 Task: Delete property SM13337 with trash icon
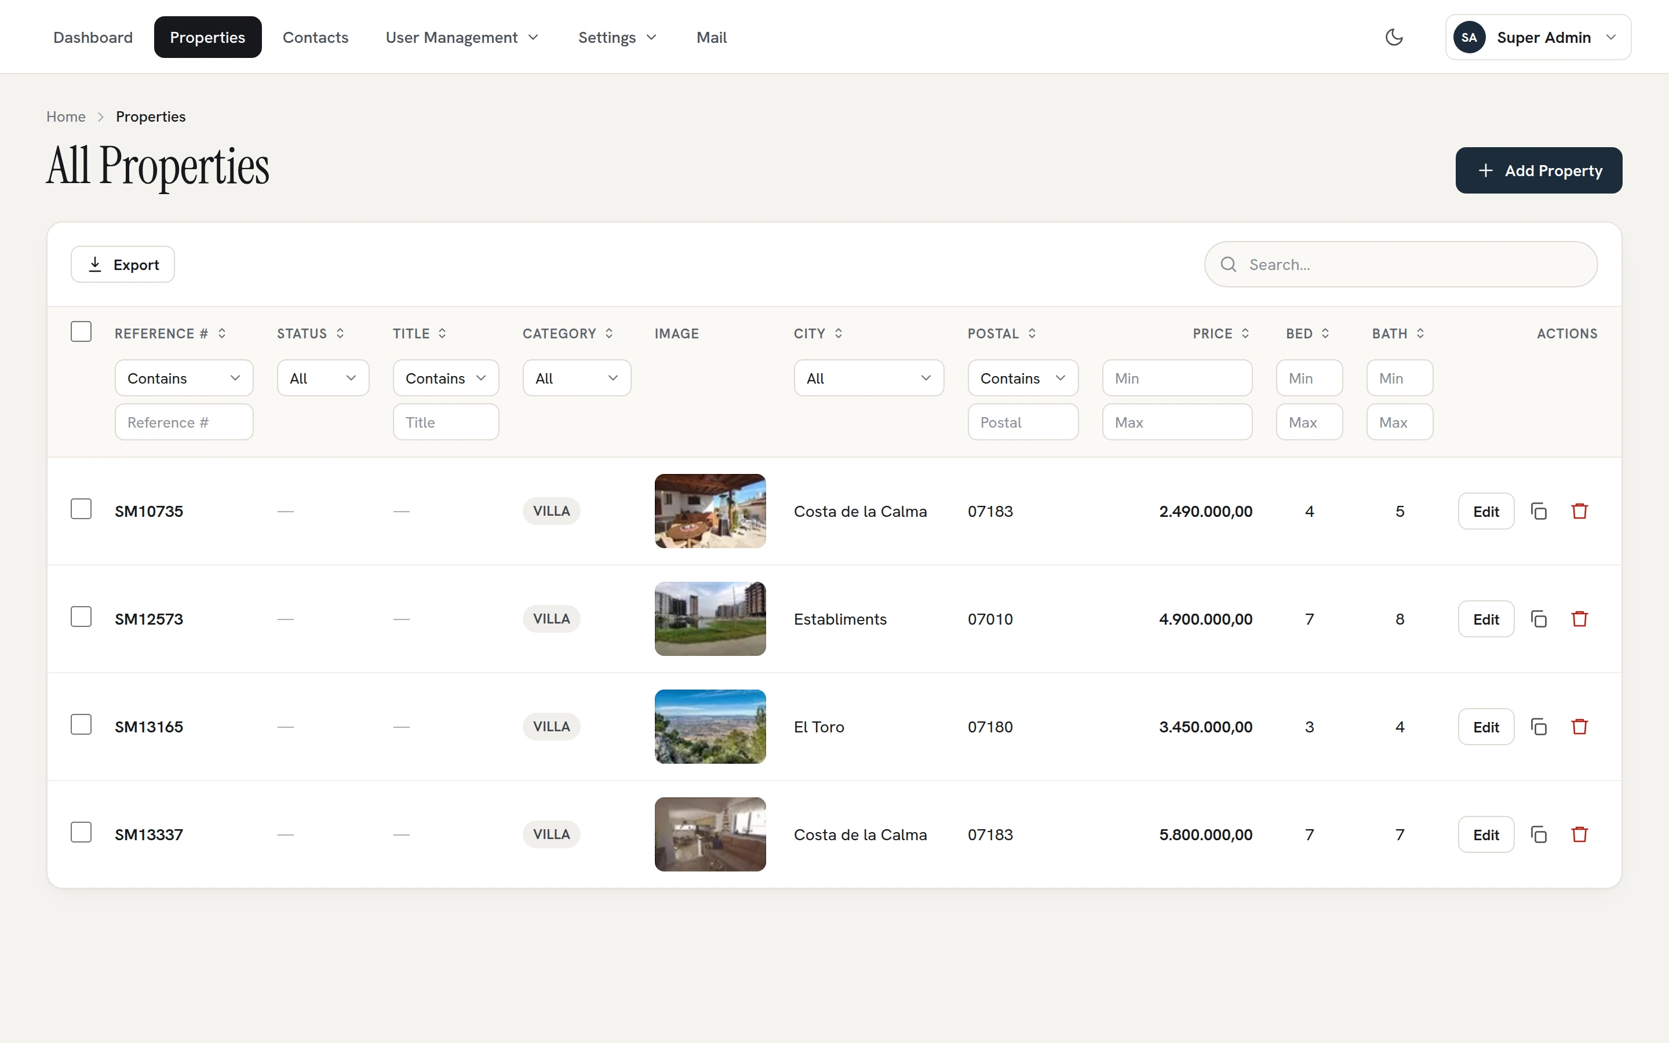[1579, 834]
